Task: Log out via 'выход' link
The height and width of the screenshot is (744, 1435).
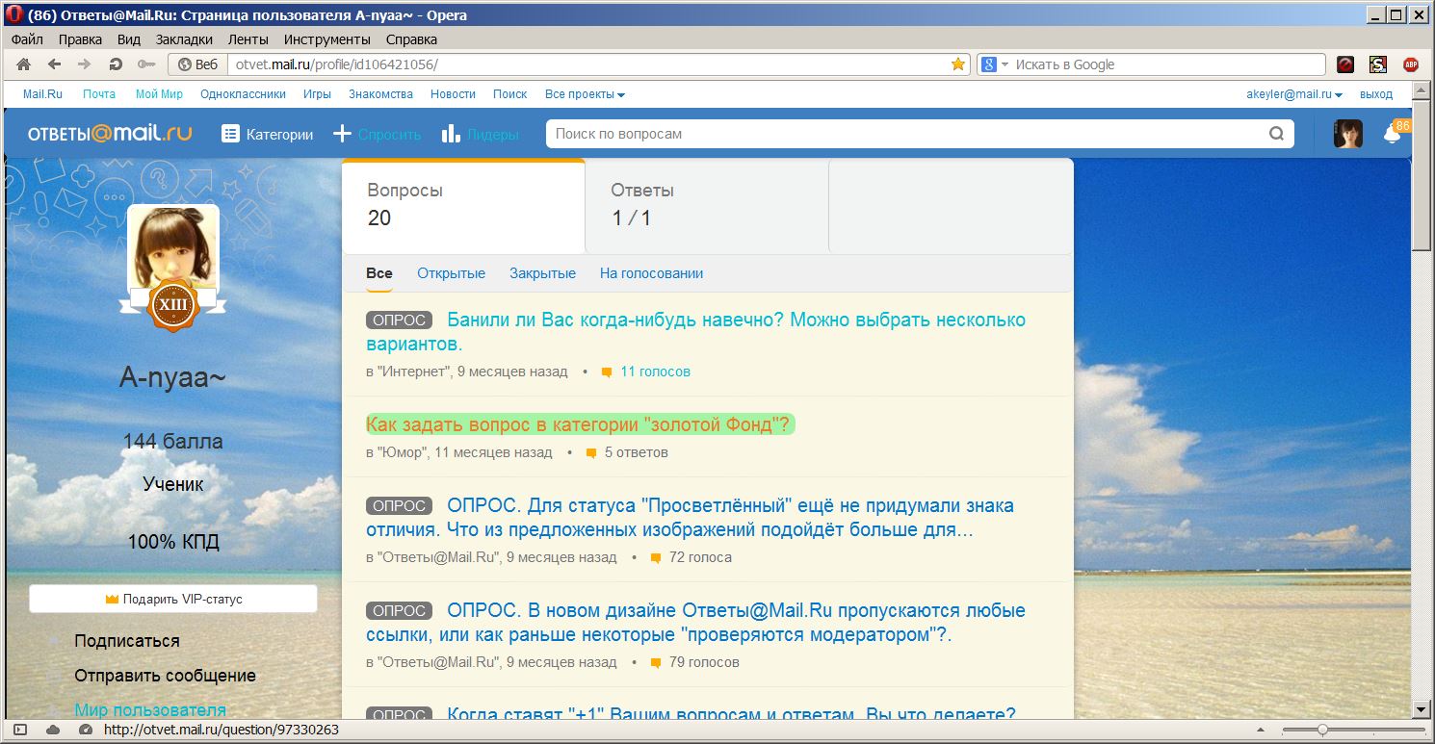Action: [1376, 94]
